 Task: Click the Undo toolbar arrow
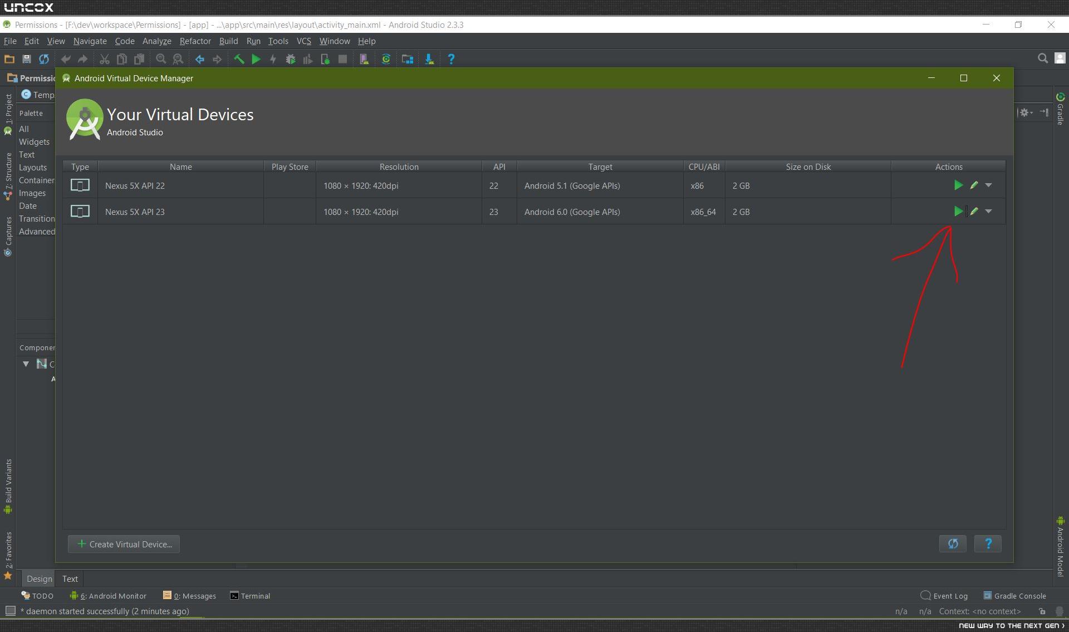66,59
